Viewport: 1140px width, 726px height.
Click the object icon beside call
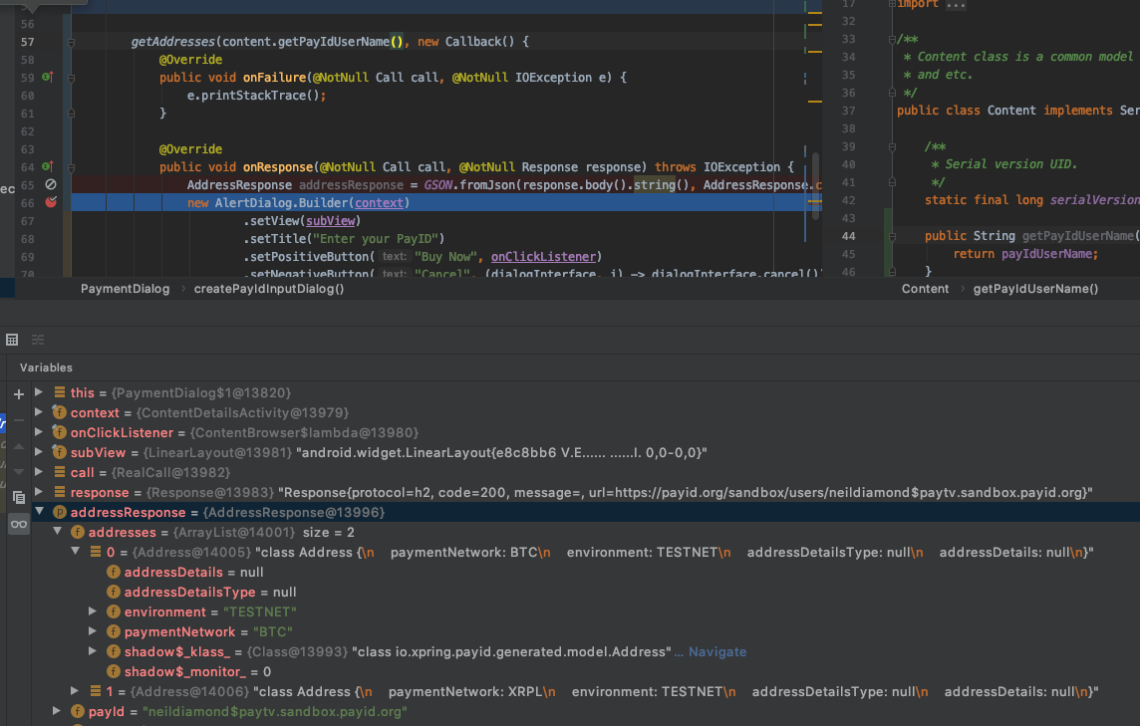click(x=60, y=472)
